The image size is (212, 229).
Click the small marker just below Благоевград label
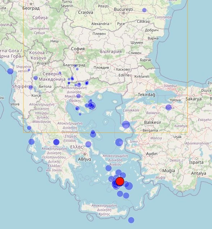[77, 69]
